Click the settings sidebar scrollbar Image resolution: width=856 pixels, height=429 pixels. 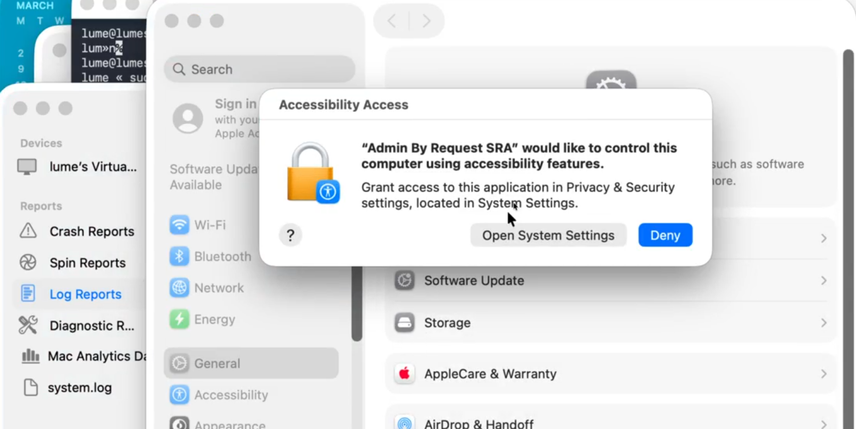(357, 303)
